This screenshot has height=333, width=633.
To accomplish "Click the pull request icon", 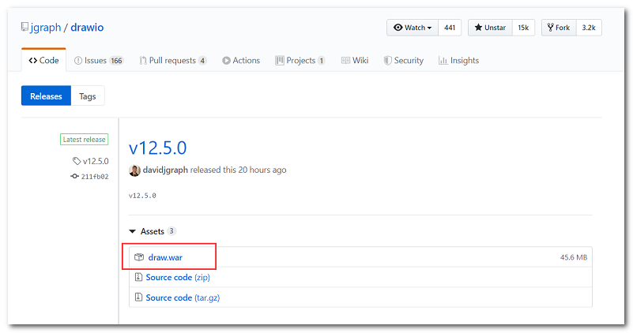I will point(143,61).
